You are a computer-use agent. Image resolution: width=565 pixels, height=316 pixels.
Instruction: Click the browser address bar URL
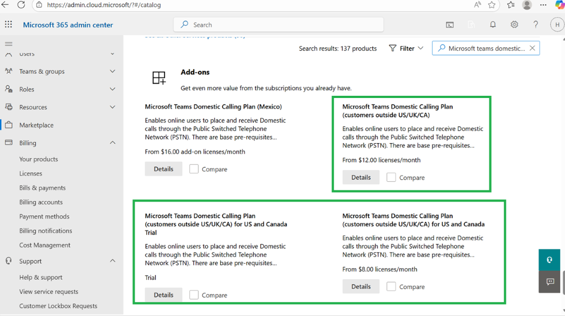[x=104, y=5]
